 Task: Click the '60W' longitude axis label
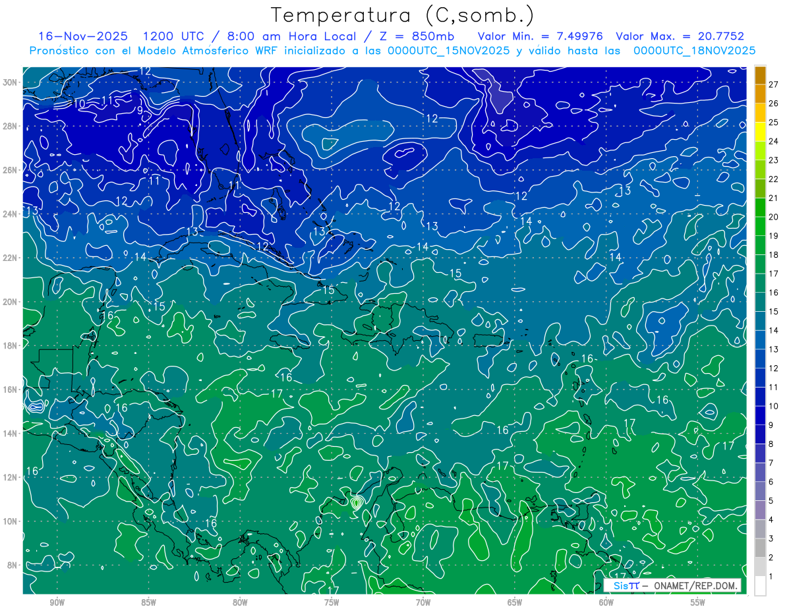pos(606,602)
